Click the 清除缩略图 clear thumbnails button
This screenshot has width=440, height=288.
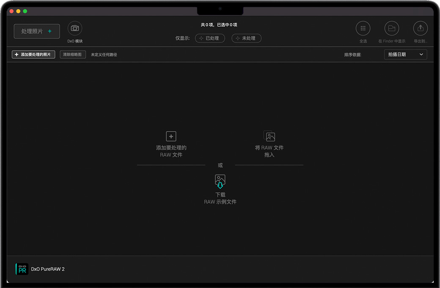pos(73,55)
